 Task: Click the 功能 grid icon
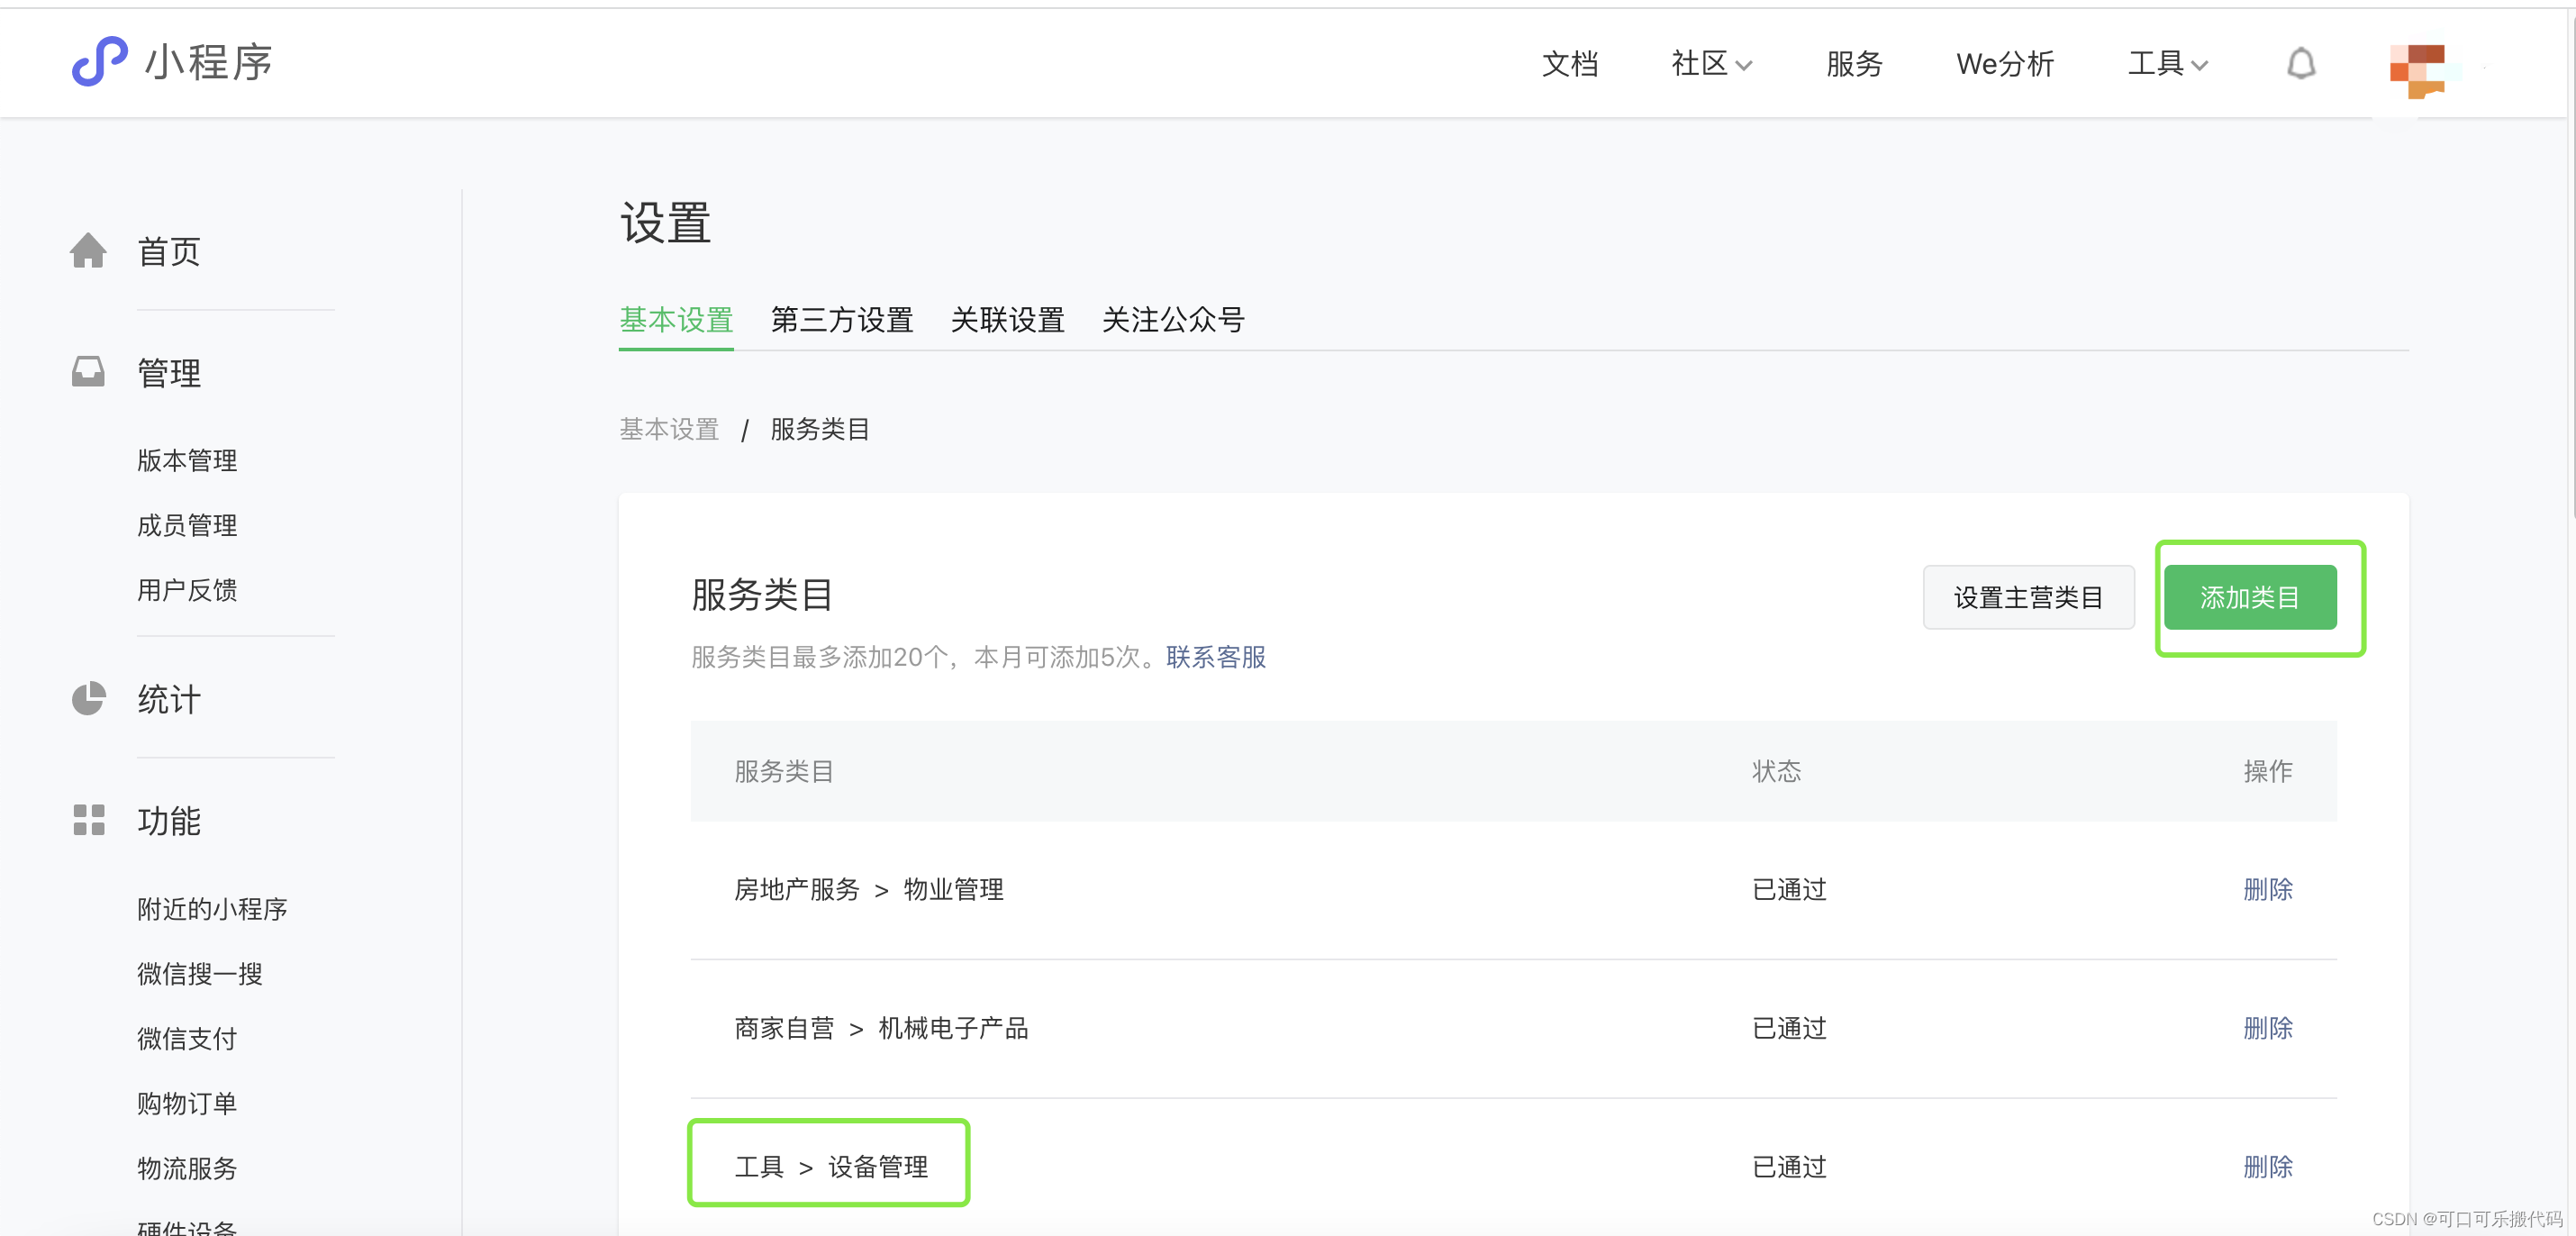tap(88, 820)
